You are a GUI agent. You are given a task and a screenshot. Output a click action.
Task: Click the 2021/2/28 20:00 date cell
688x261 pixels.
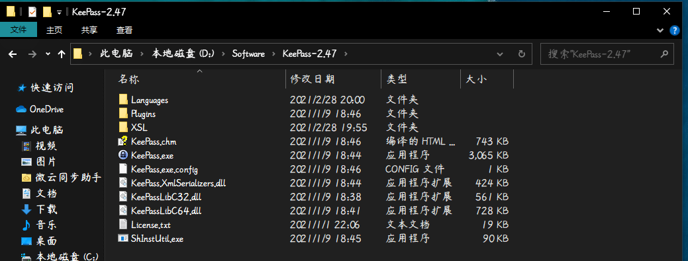[327, 99]
